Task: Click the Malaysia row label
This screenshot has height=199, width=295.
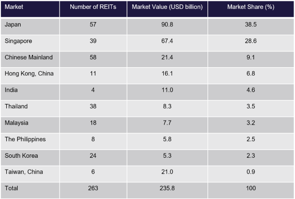Action: 15,123
